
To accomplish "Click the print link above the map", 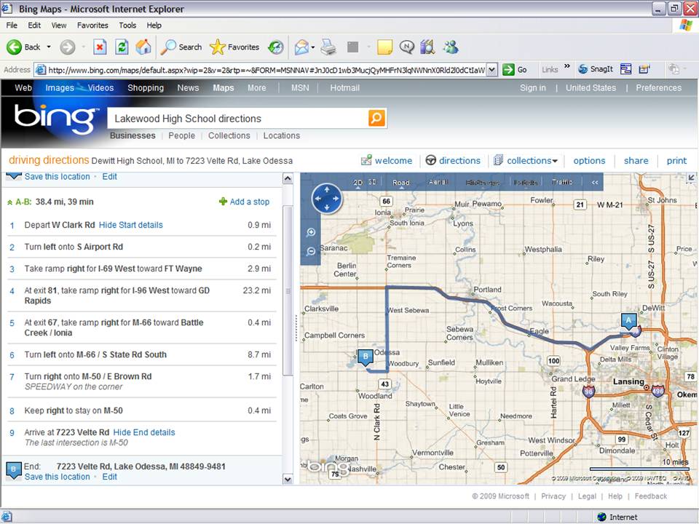I will (676, 160).
